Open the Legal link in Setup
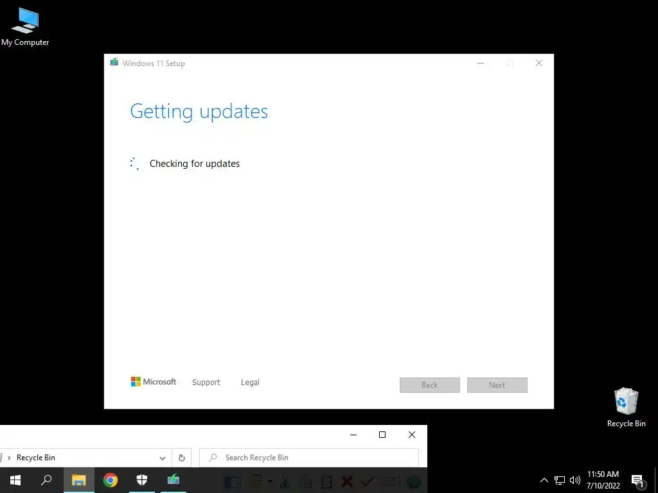This screenshot has width=658, height=493. [x=250, y=383]
